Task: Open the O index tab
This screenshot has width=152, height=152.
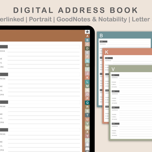Action: (x=87, y=94)
